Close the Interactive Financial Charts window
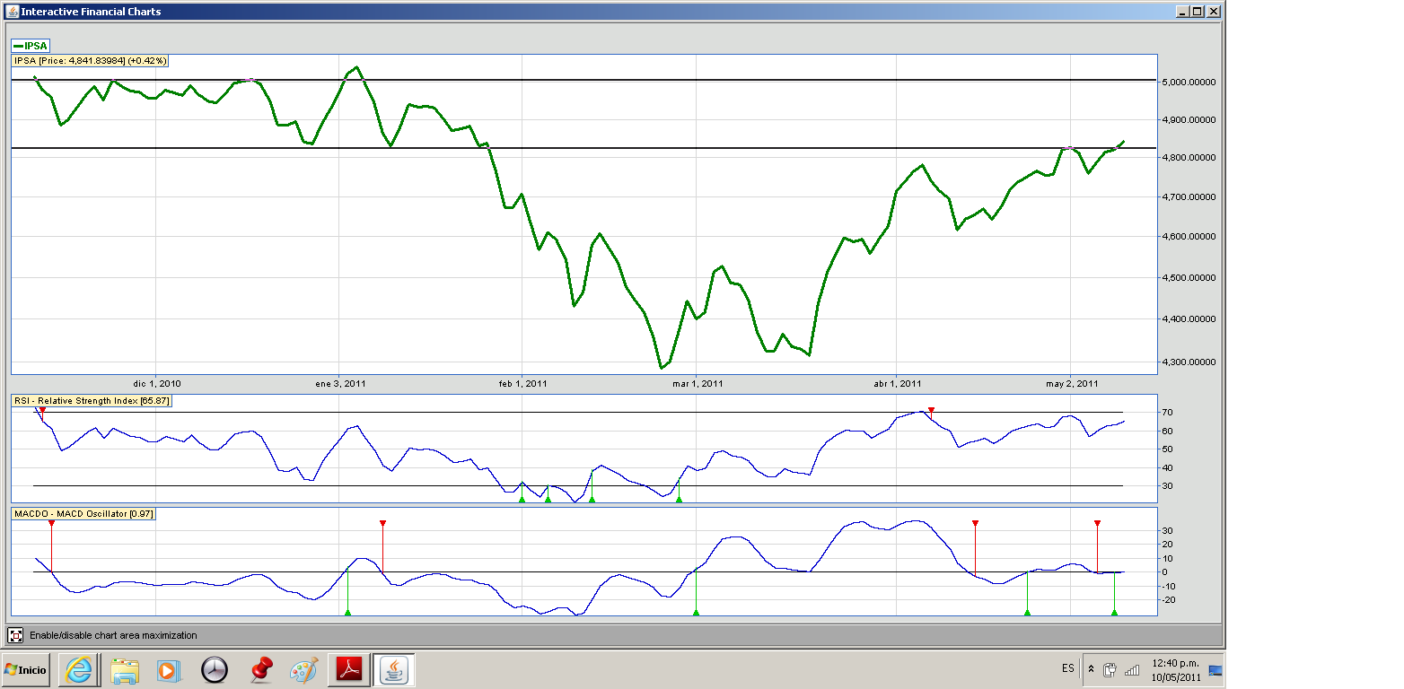1404x689 pixels. click(x=1213, y=12)
